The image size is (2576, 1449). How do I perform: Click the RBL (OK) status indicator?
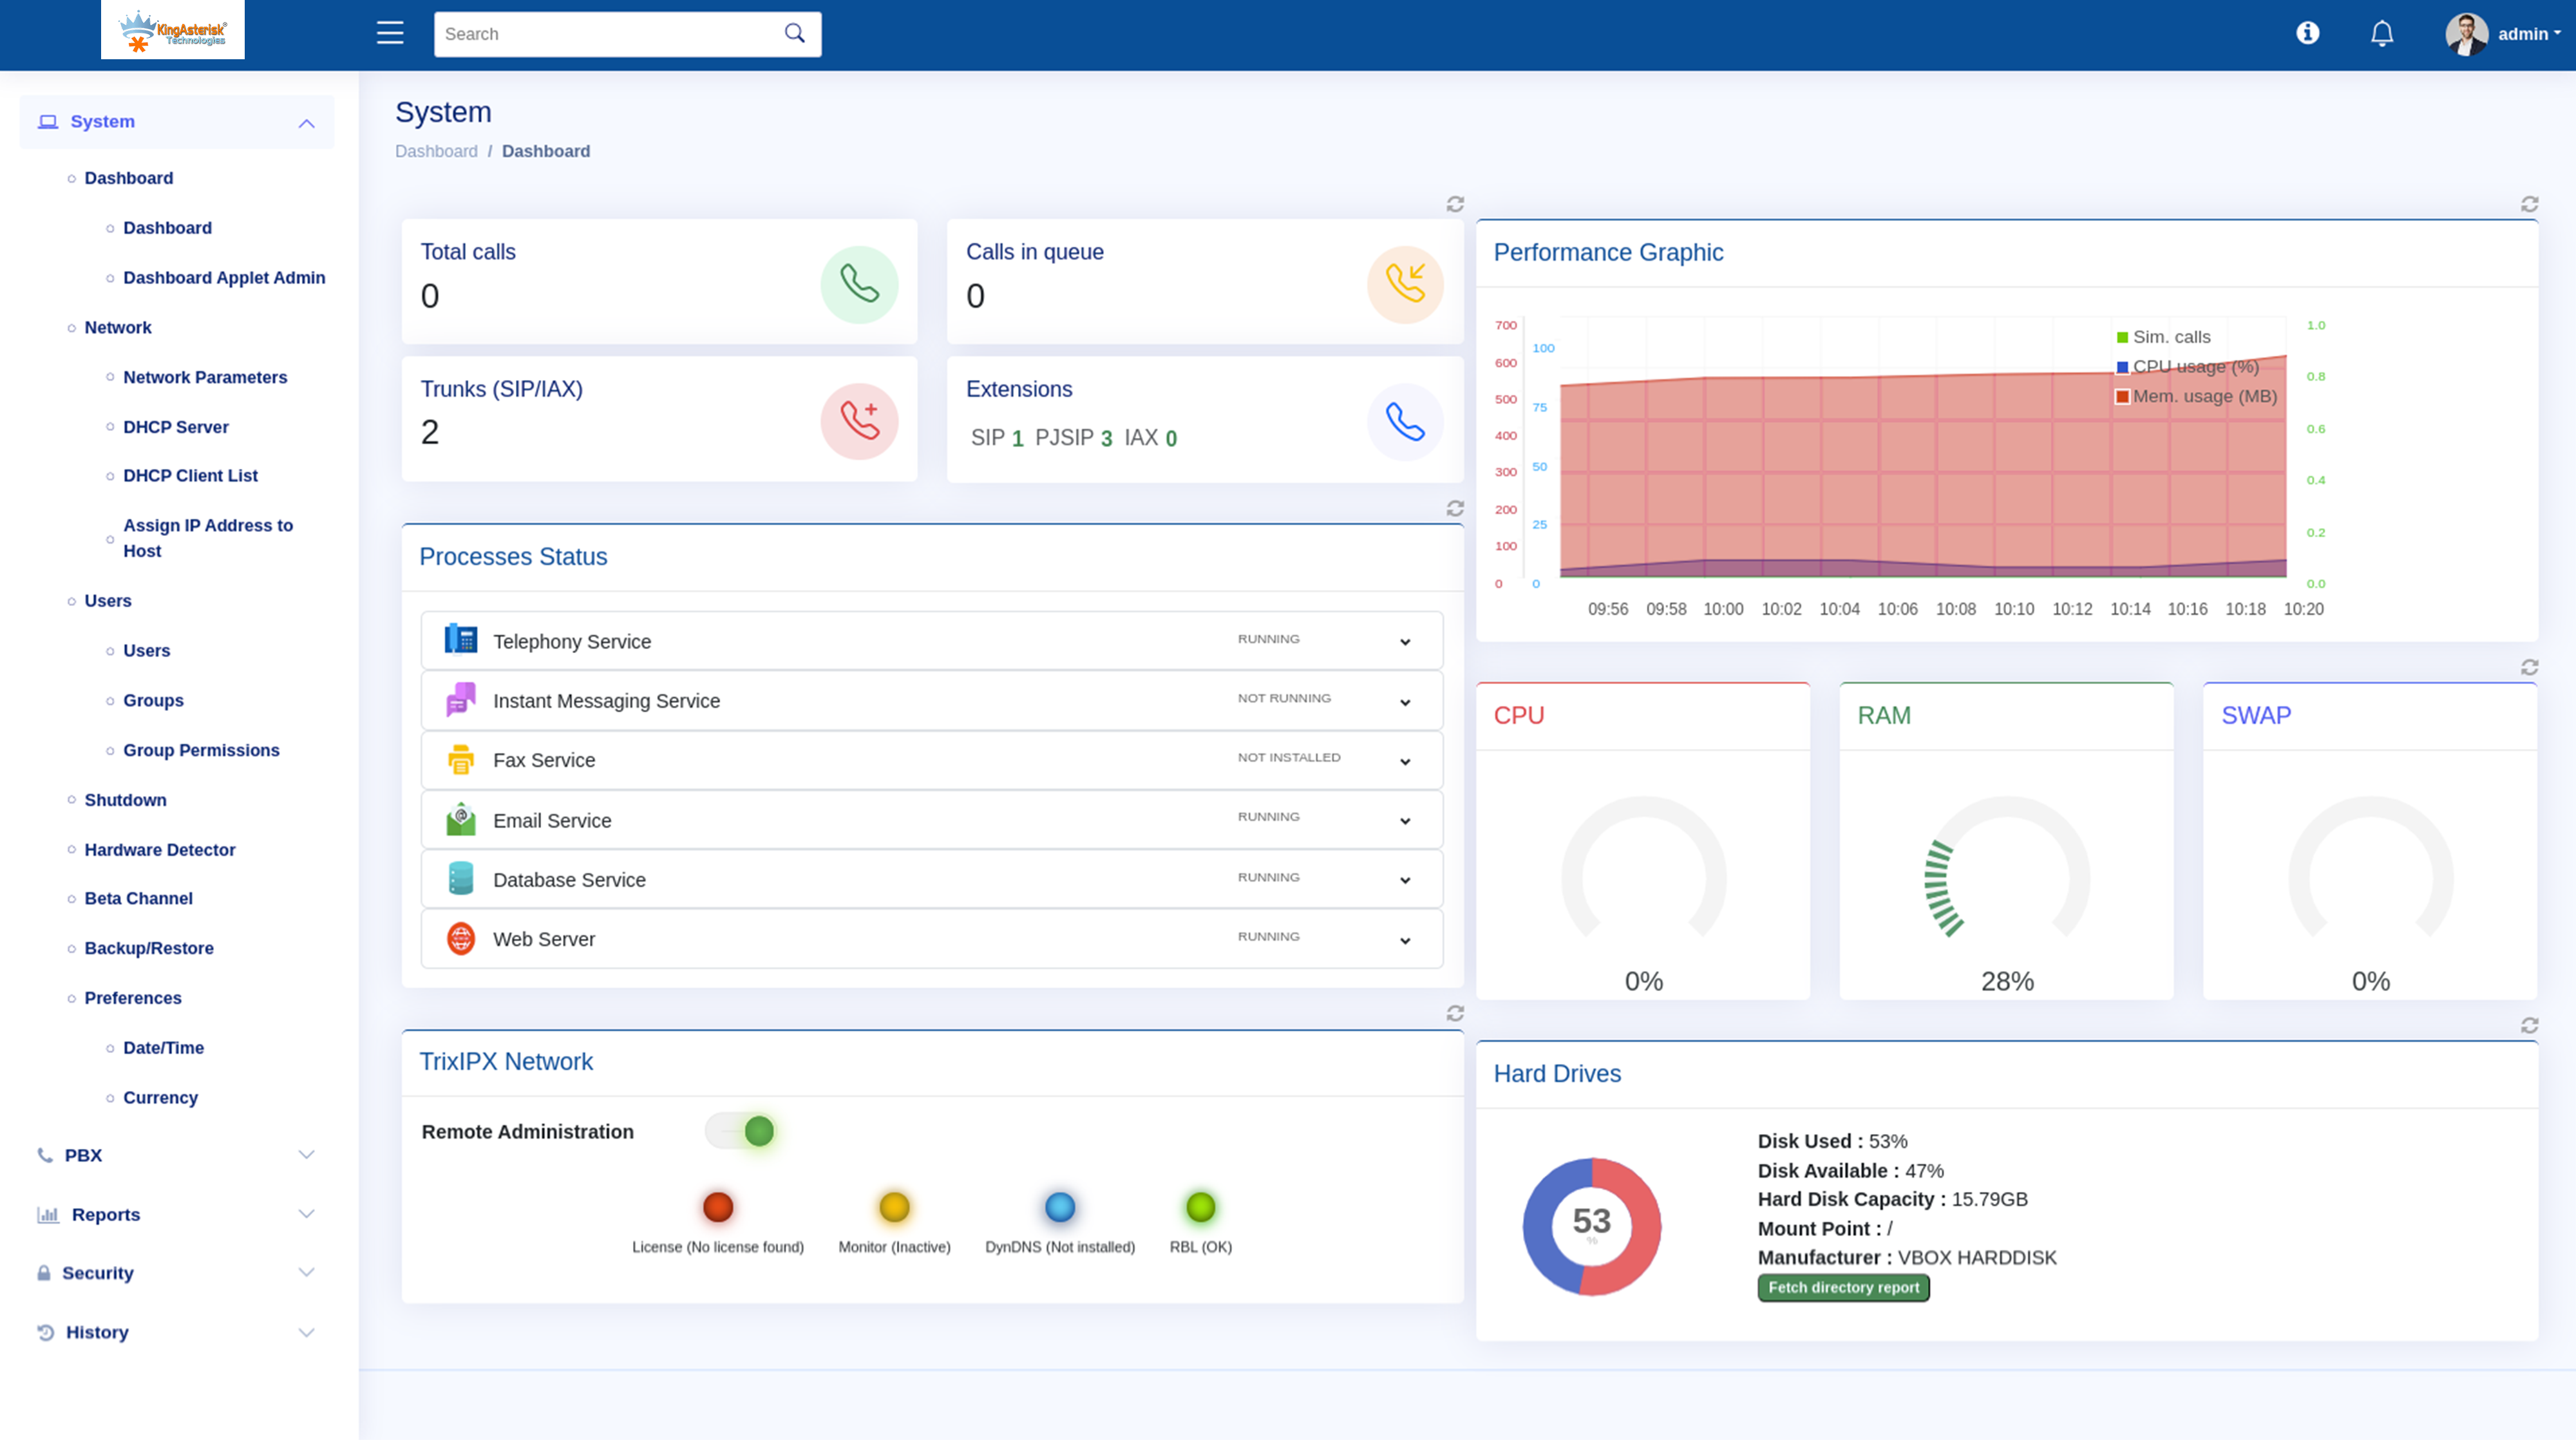coord(1200,1208)
